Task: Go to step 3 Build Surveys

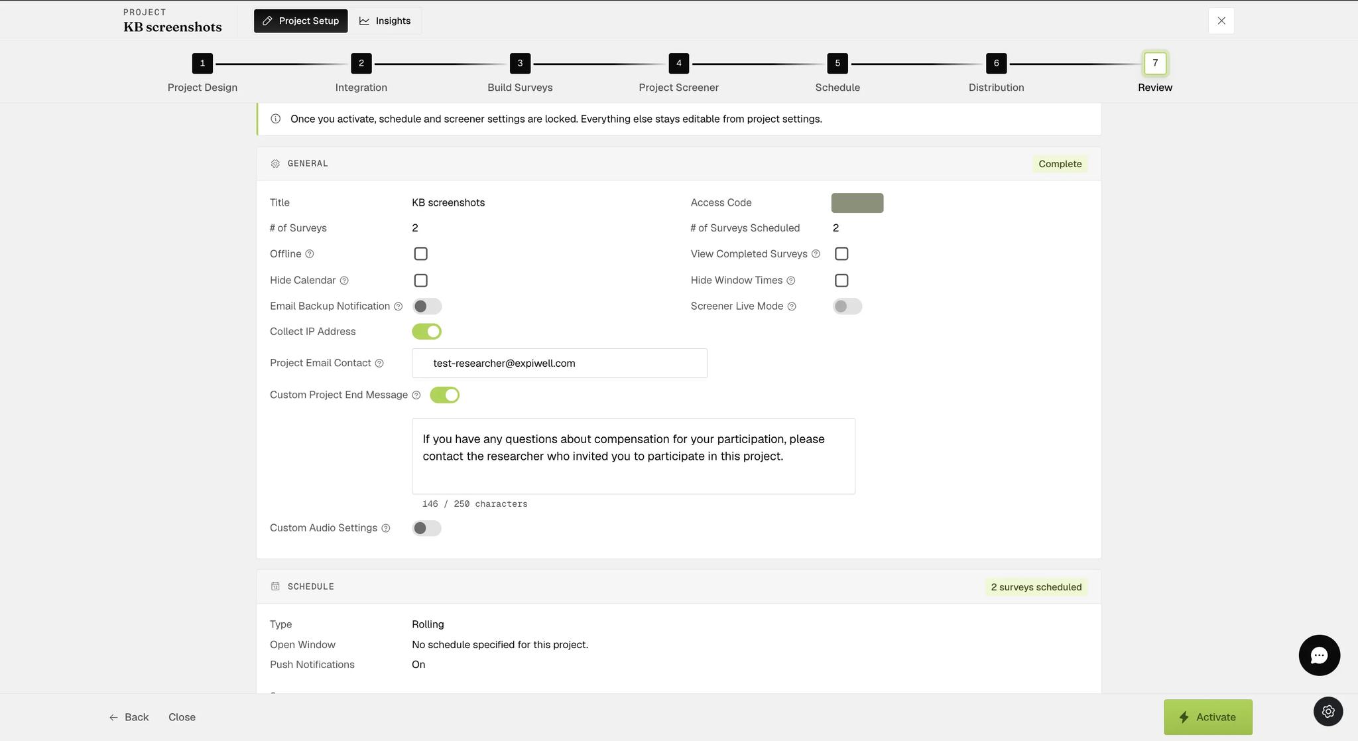Action: [520, 73]
